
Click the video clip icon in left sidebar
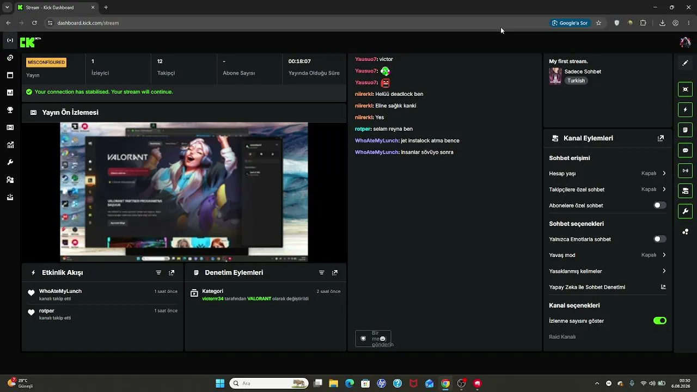(10, 127)
